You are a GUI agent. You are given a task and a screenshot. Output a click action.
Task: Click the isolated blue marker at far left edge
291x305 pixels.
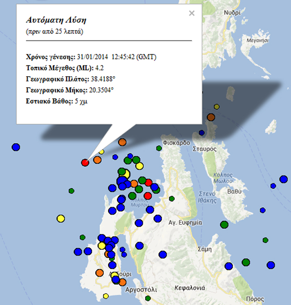coord(16,147)
